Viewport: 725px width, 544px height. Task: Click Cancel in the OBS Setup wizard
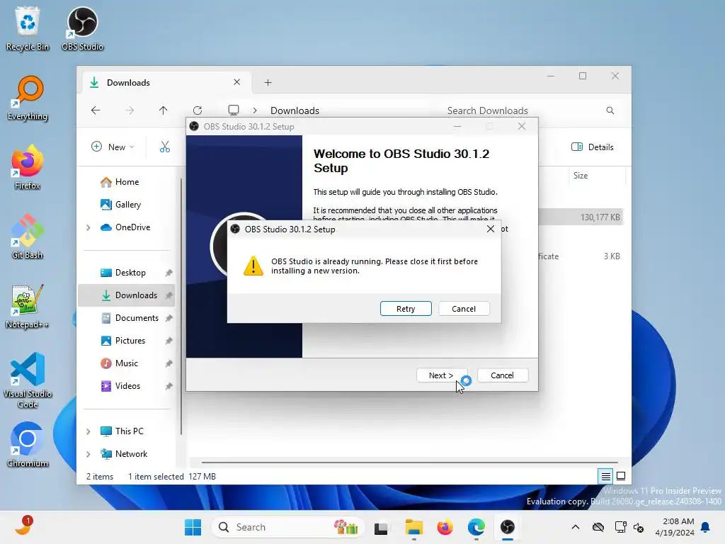(x=502, y=375)
